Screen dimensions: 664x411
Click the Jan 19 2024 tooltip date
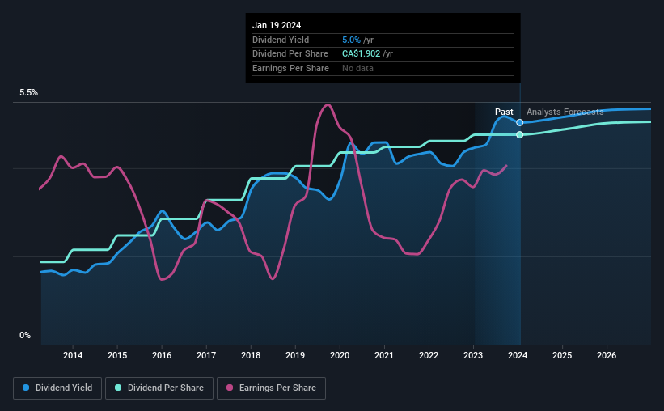[277, 25]
